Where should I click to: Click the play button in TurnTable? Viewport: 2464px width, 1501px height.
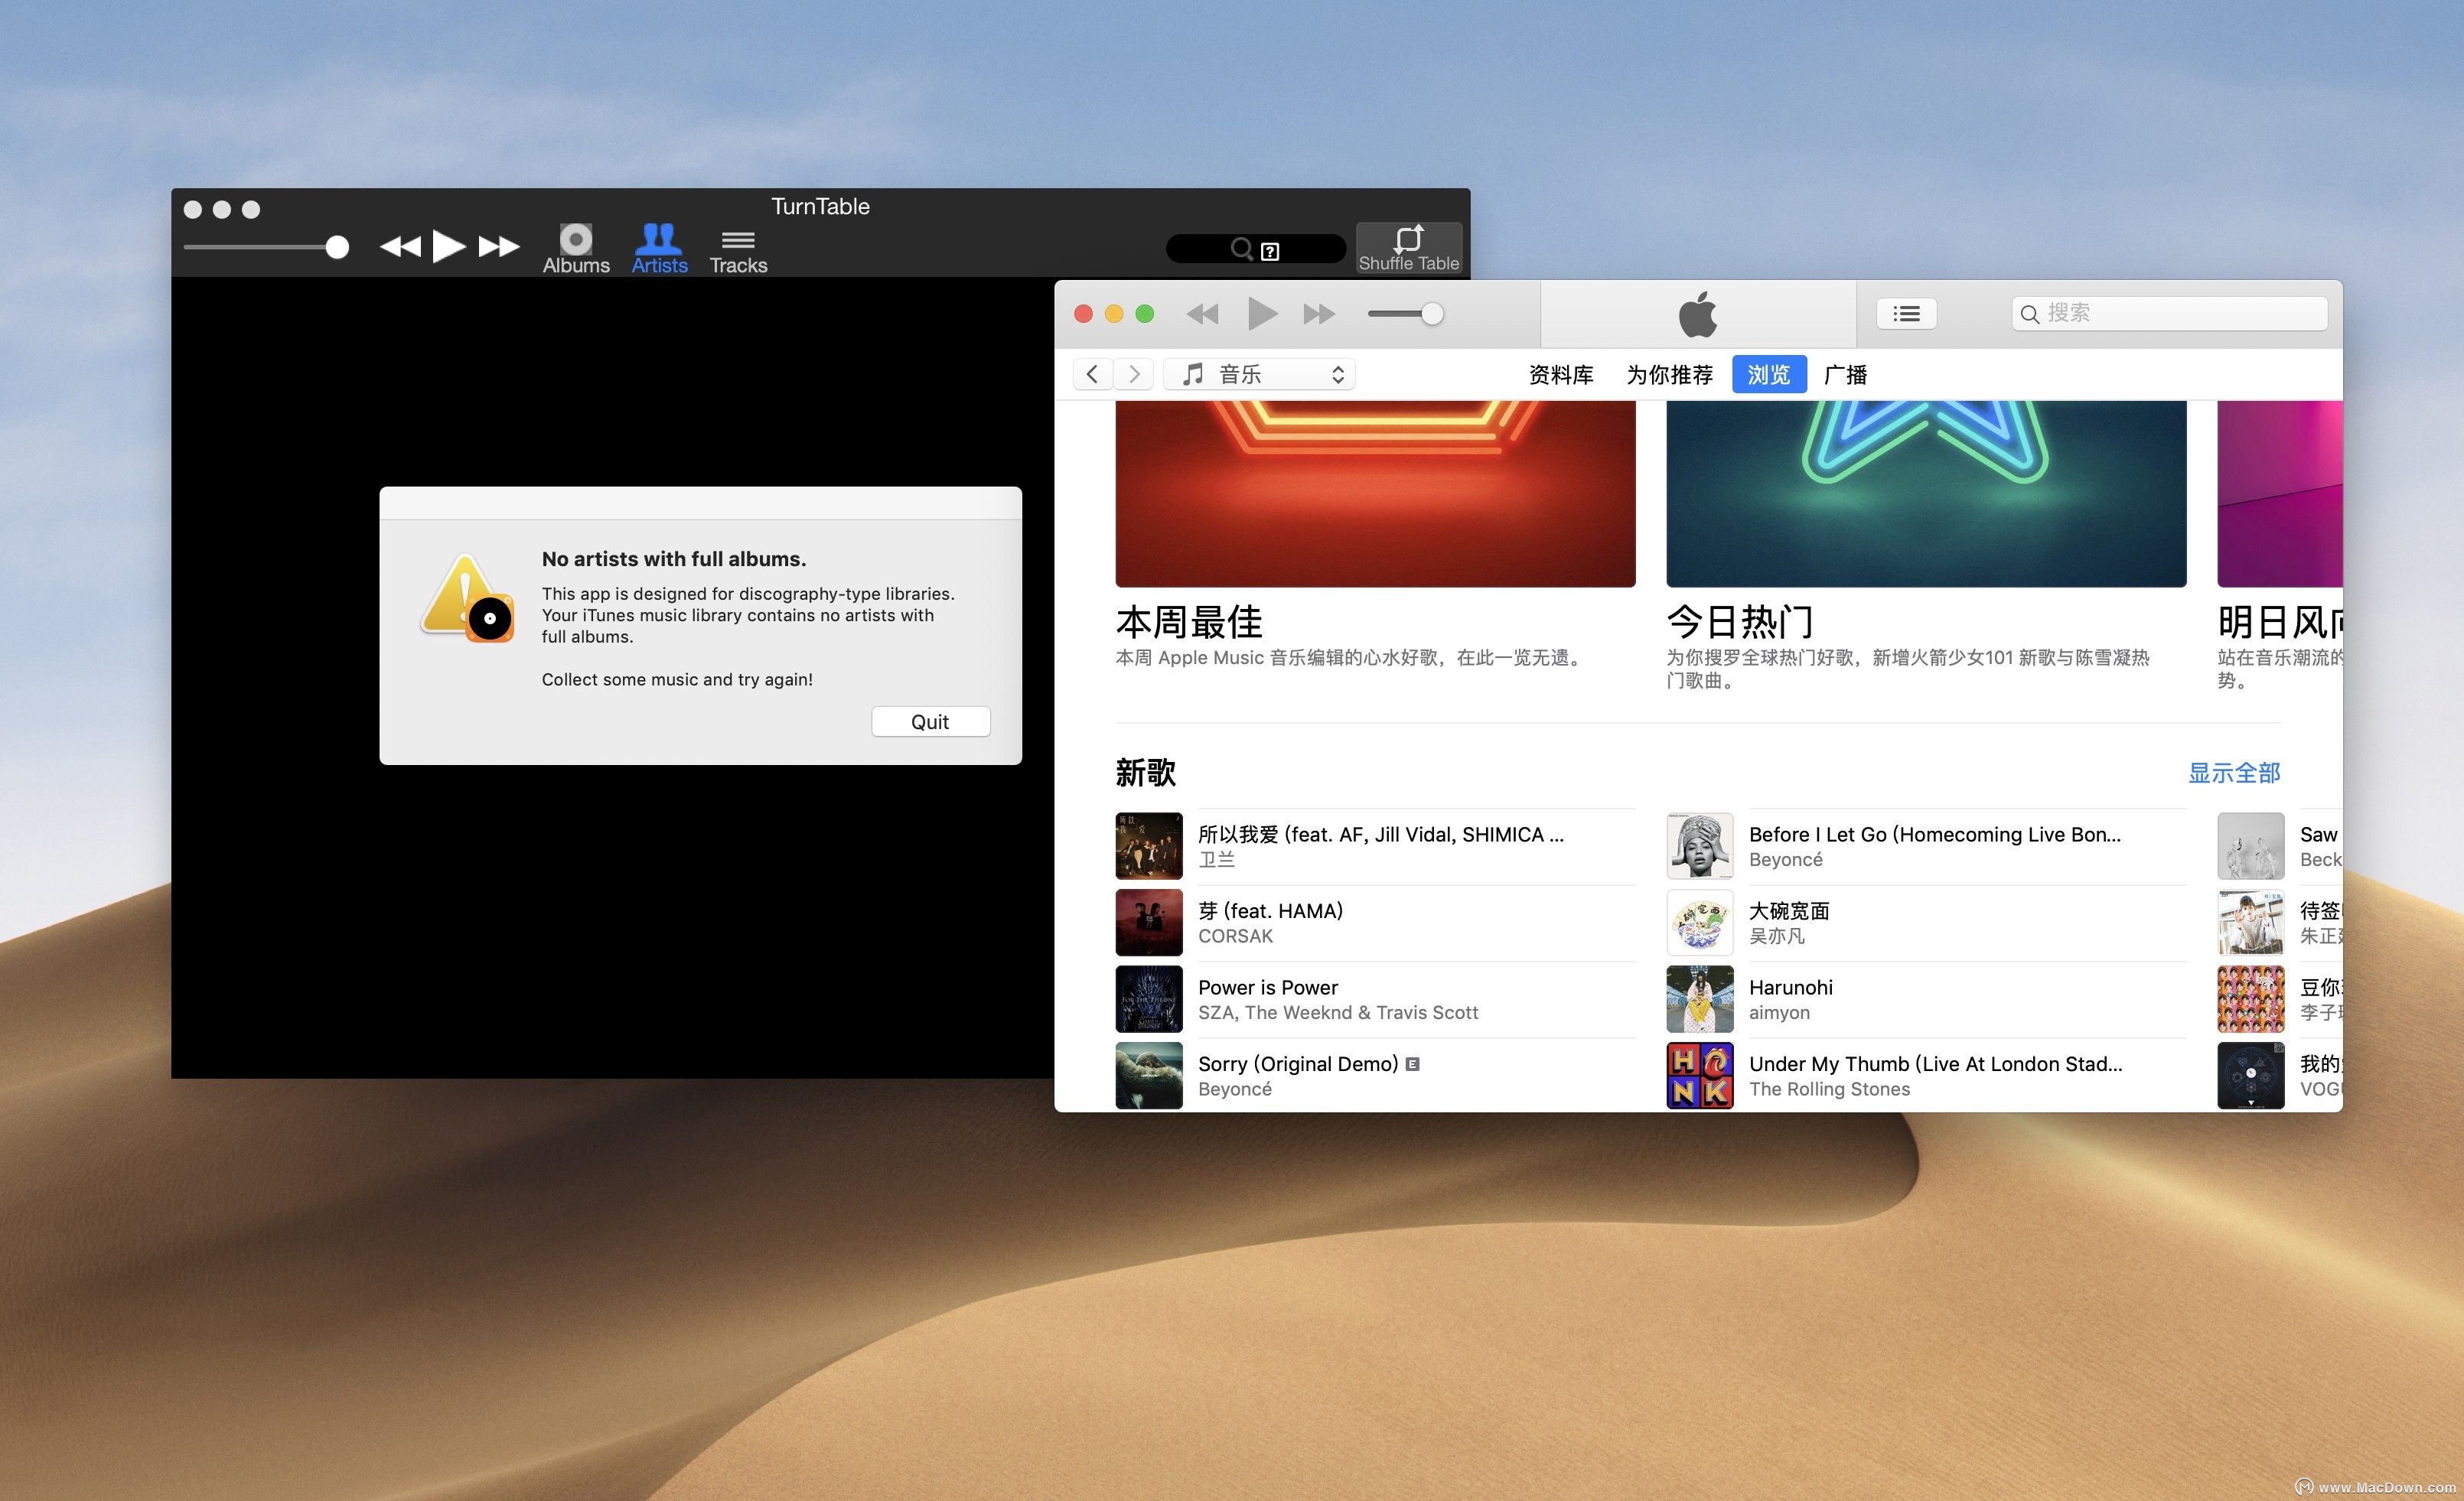(x=449, y=246)
